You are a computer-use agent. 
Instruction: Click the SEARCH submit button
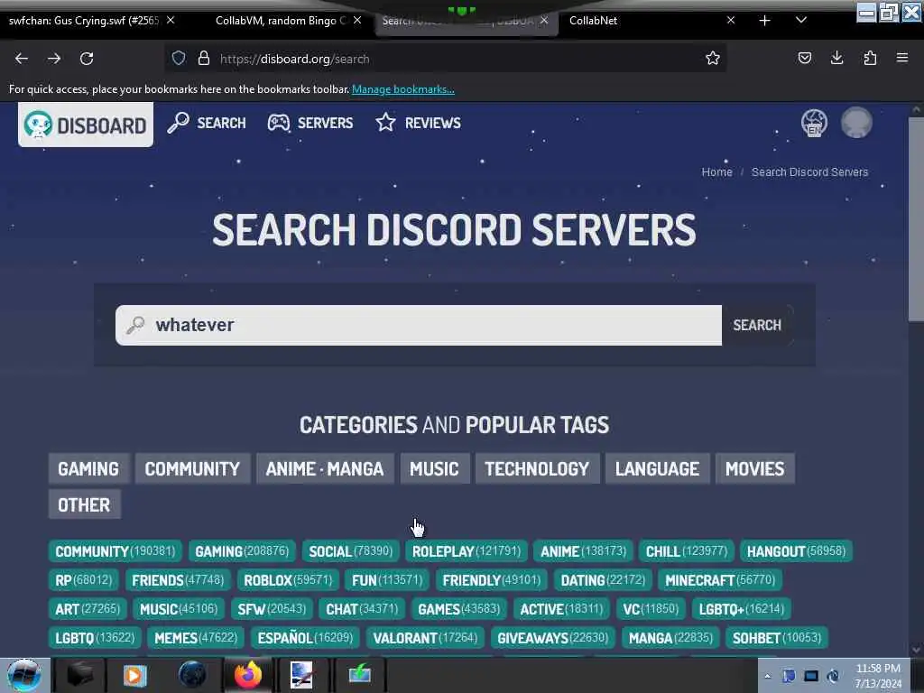point(757,325)
